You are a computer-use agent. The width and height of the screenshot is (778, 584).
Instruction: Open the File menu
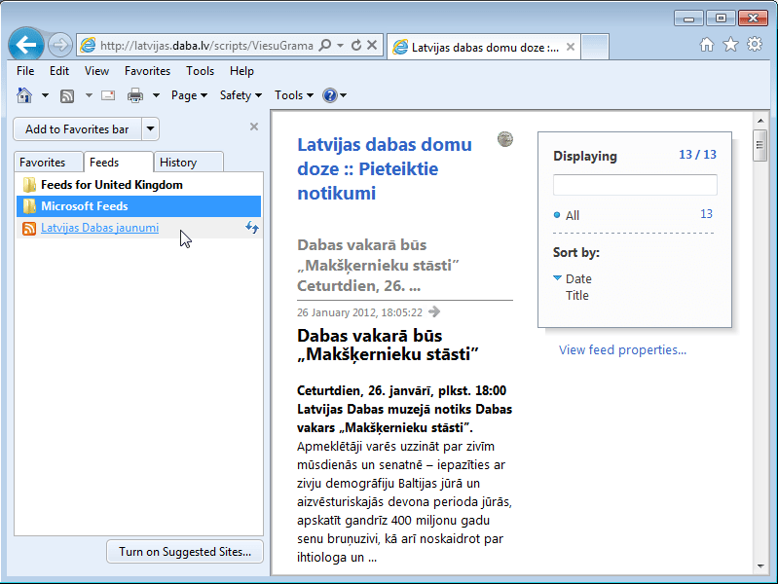(25, 71)
